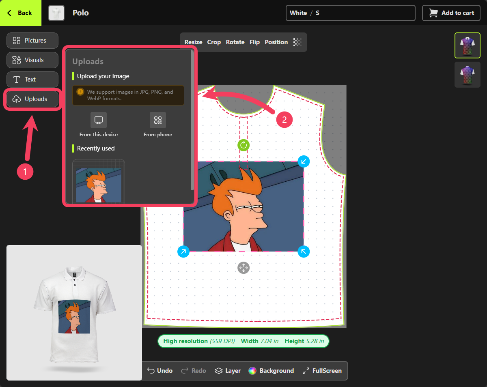Click the Polo product thumbnail in header
Screen dimensions: 487x387
pyautogui.click(x=56, y=13)
